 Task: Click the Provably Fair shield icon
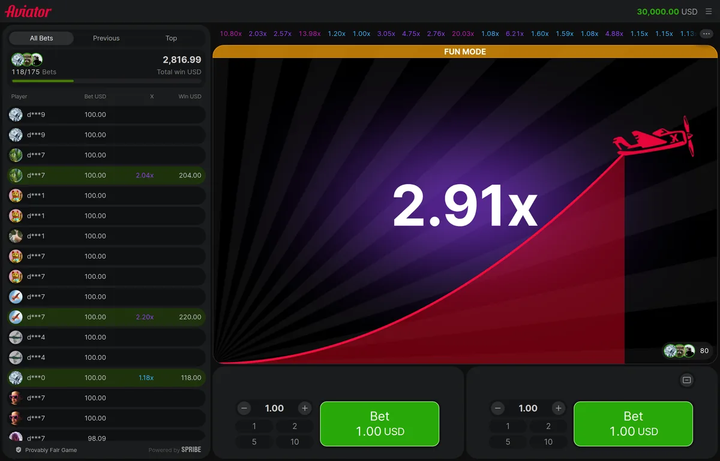point(19,450)
